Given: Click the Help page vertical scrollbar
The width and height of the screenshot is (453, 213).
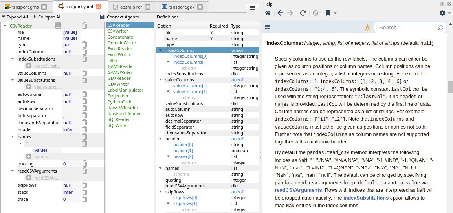Looking at the screenshot, I should click(450, 86).
